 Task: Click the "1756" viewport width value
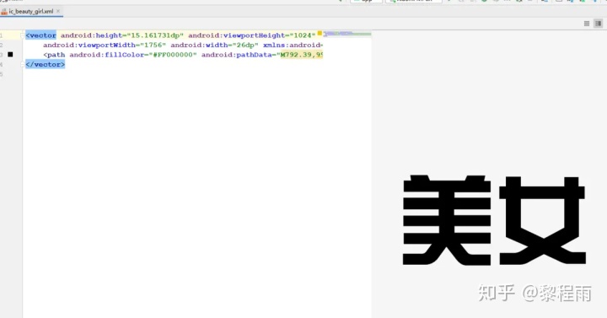click(153, 45)
